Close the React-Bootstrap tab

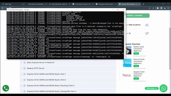pyautogui.click(x=69, y=4)
